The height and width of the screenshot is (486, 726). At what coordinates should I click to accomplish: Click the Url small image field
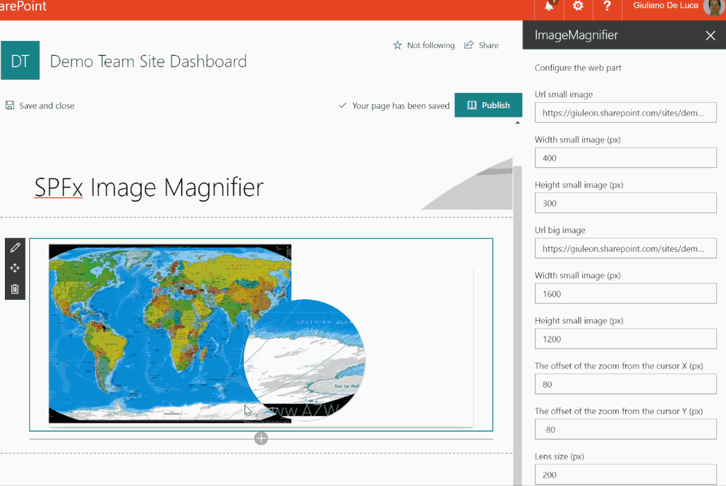tap(625, 112)
